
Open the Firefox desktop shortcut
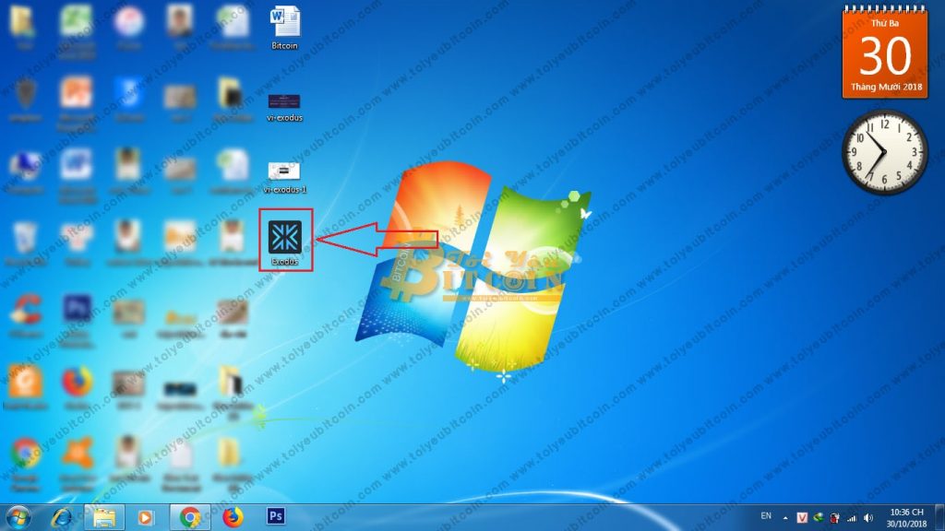pyautogui.click(x=77, y=382)
